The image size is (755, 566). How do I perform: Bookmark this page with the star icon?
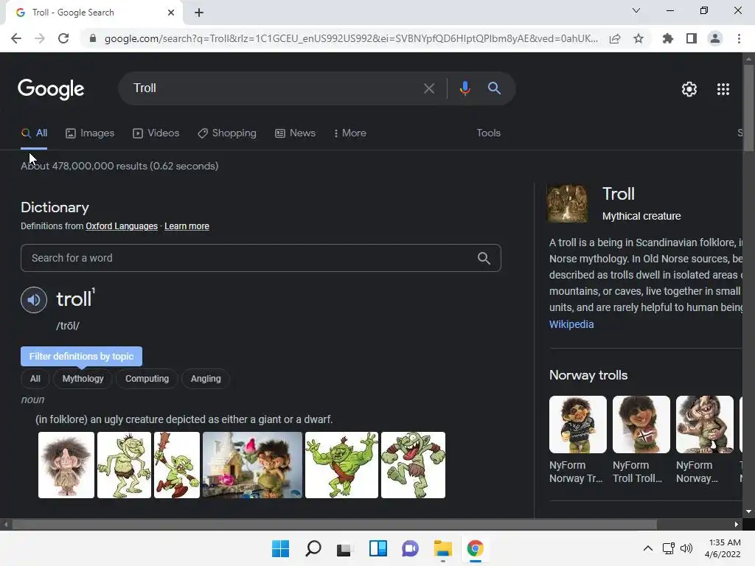pos(639,38)
